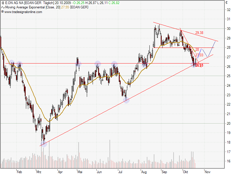Click the Mai label on the date axis
The width and height of the screenshot is (233, 174).
pyautogui.click(x=80, y=172)
